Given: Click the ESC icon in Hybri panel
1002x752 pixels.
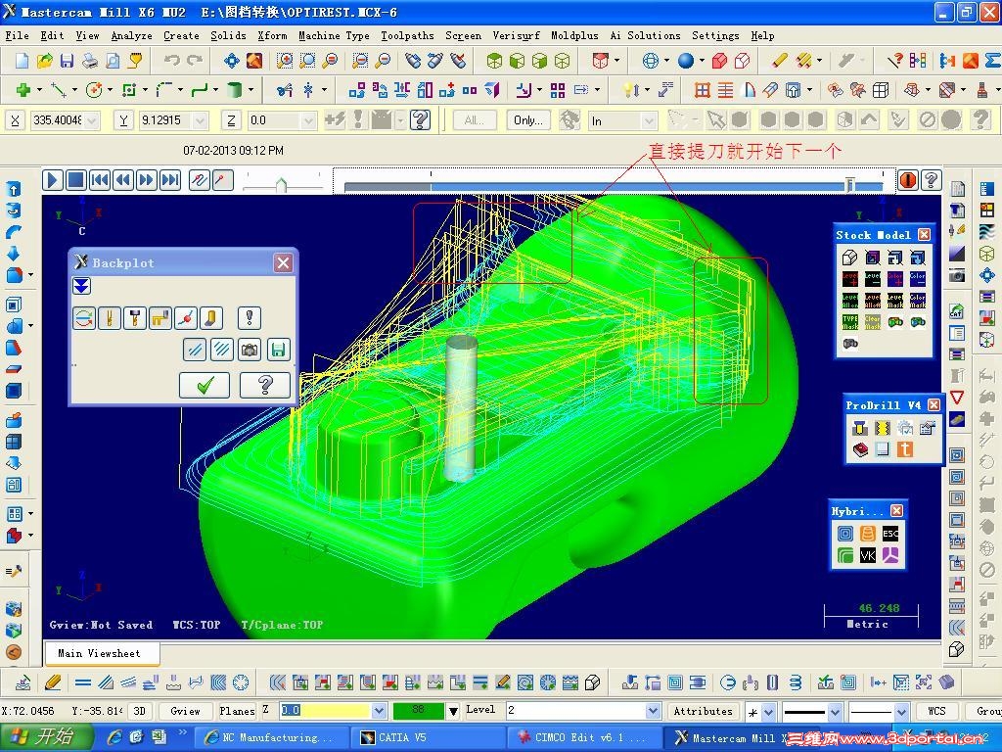Looking at the screenshot, I should pos(890,534).
